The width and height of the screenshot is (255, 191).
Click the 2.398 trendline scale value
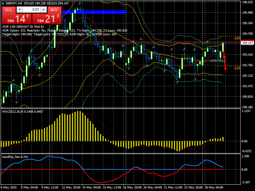click(246, 156)
